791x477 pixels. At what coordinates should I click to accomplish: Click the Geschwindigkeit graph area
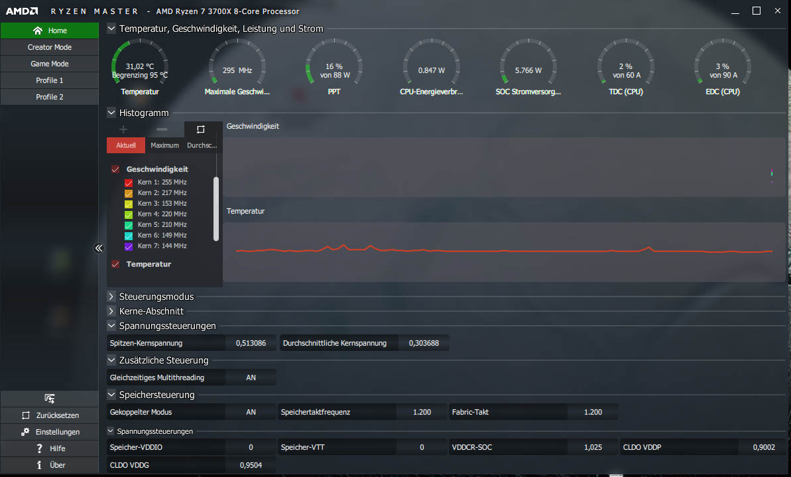pos(504,167)
